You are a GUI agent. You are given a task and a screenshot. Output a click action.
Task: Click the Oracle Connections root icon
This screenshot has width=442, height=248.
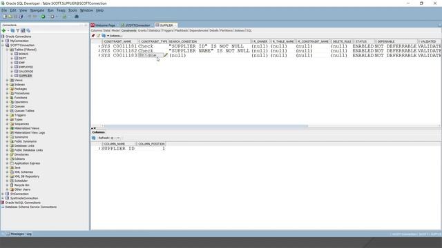click(3, 37)
